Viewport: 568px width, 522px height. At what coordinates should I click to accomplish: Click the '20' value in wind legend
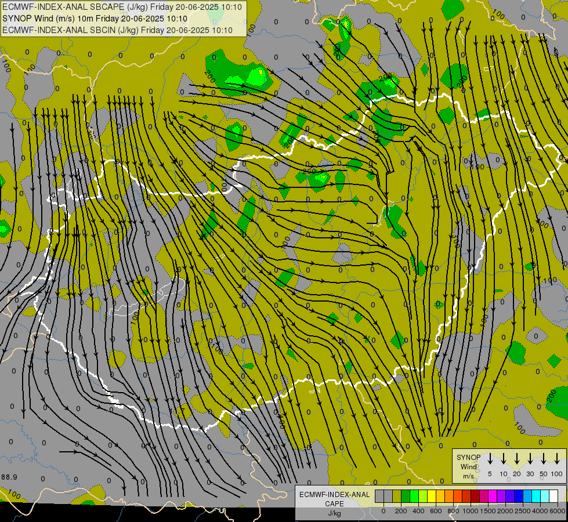point(516,474)
